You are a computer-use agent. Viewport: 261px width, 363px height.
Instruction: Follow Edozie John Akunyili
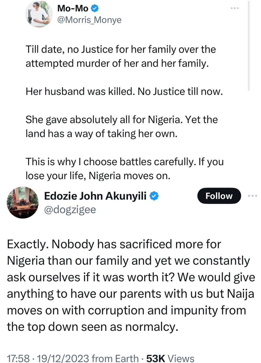click(x=219, y=196)
